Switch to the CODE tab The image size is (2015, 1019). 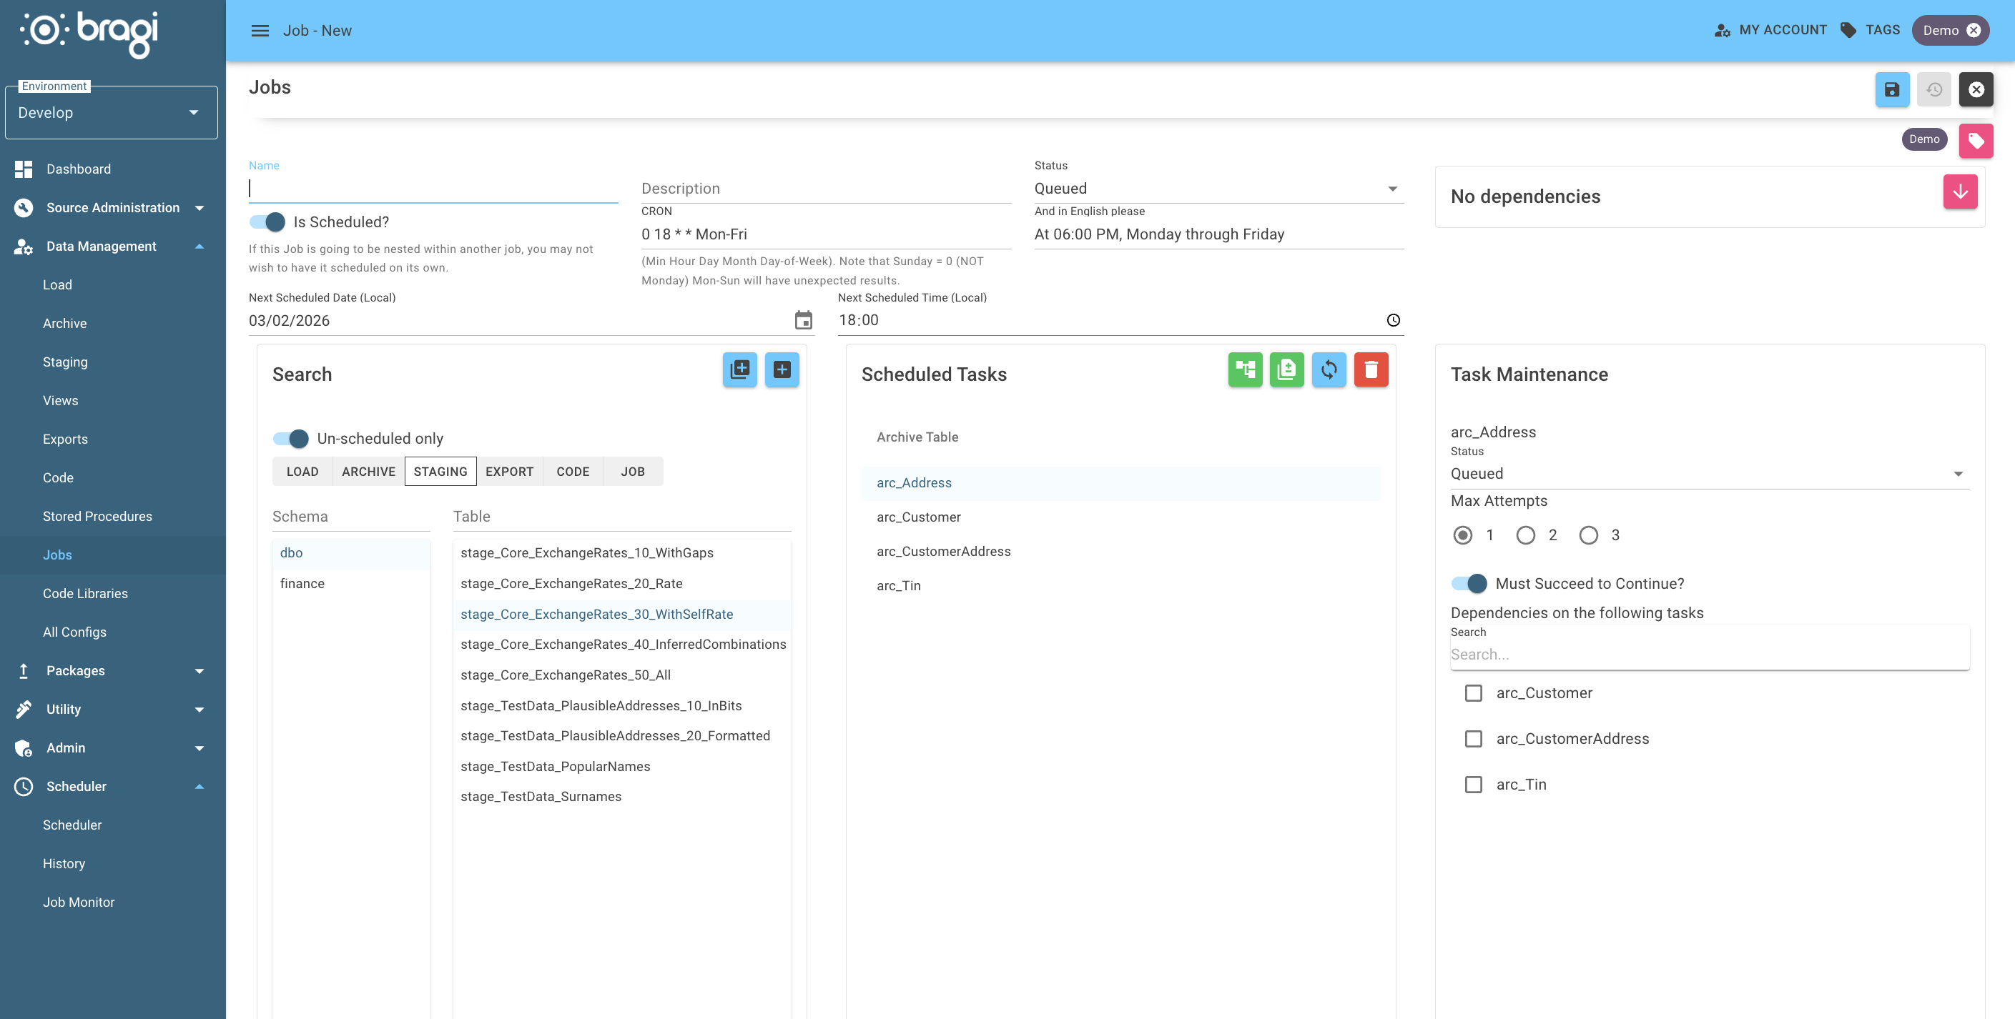pyautogui.click(x=573, y=471)
